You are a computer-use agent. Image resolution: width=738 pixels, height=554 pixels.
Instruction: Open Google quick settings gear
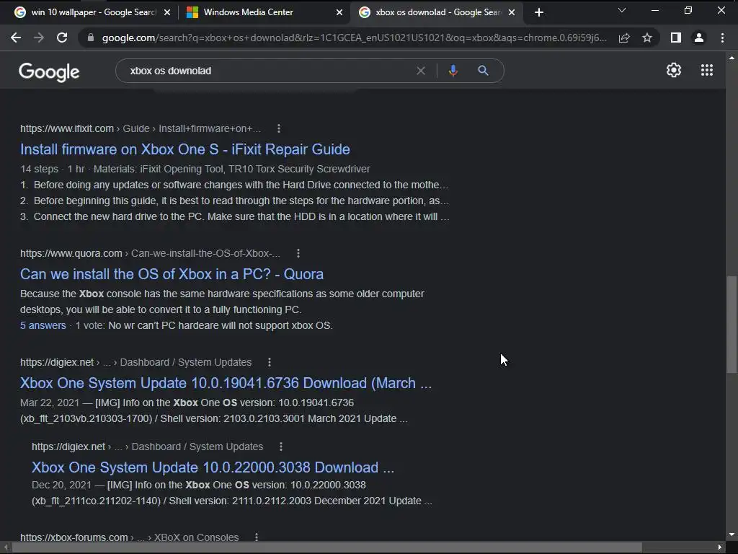tap(674, 70)
